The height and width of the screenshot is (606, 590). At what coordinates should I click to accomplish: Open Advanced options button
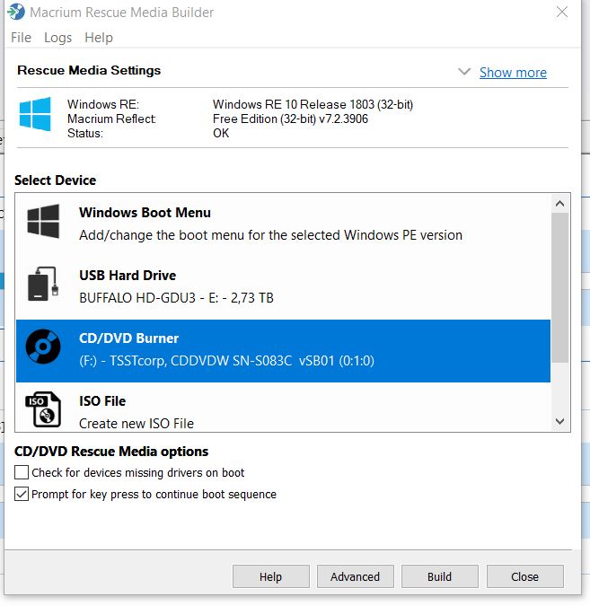356,576
